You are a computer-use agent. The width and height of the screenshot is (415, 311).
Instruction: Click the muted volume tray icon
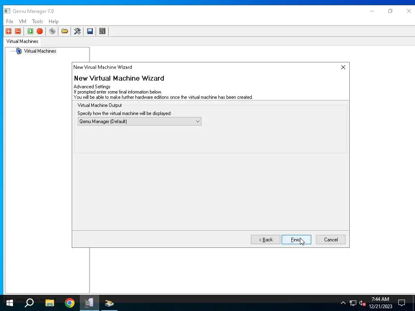tap(362, 303)
